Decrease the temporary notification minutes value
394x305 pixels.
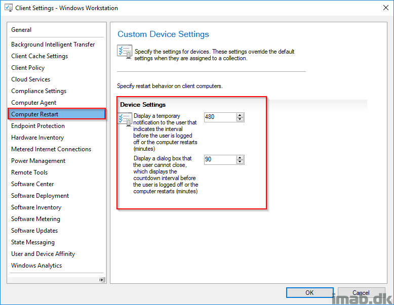[240, 119]
